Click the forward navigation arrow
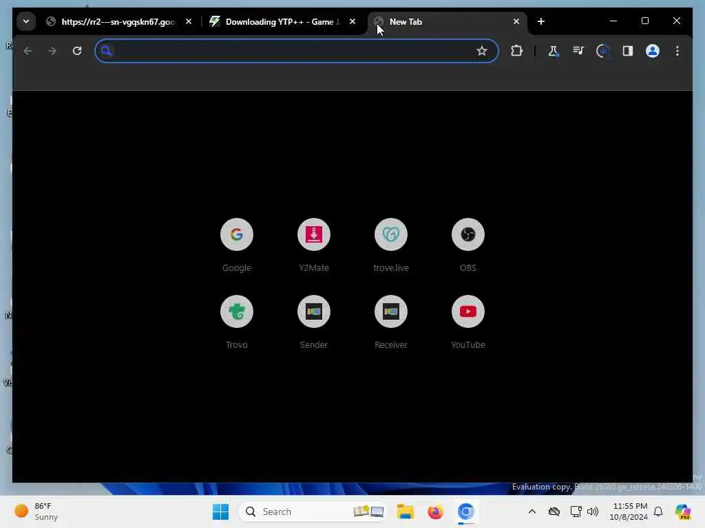This screenshot has height=528, width=705. (52, 51)
